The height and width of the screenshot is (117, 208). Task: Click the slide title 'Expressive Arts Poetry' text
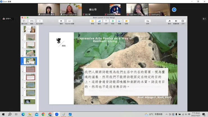[105, 40]
